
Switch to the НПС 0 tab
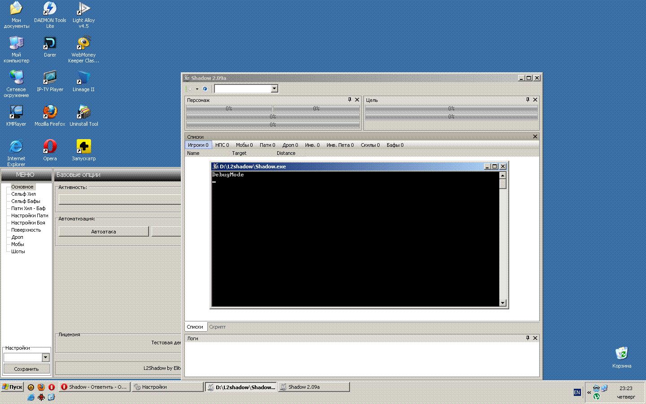click(222, 145)
